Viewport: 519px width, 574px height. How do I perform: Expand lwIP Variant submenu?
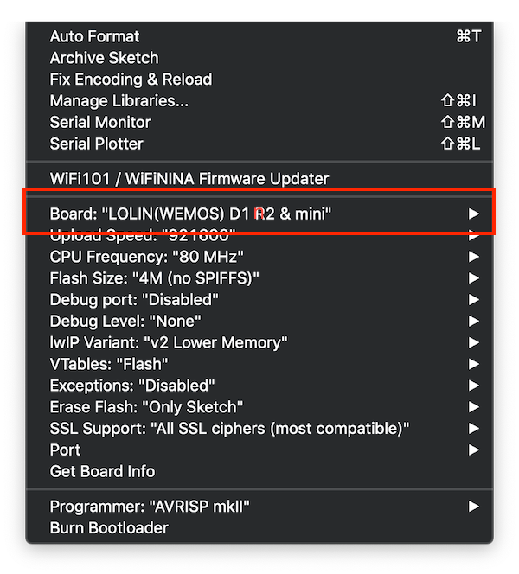click(x=169, y=342)
